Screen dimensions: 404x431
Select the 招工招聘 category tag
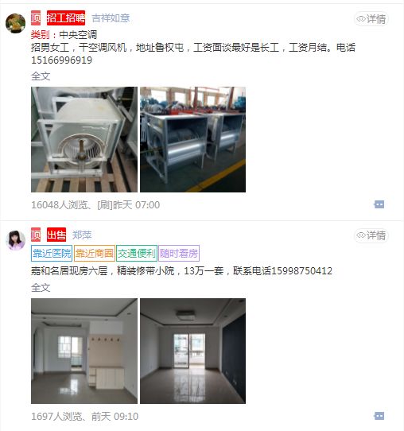(x=66, y=17)
